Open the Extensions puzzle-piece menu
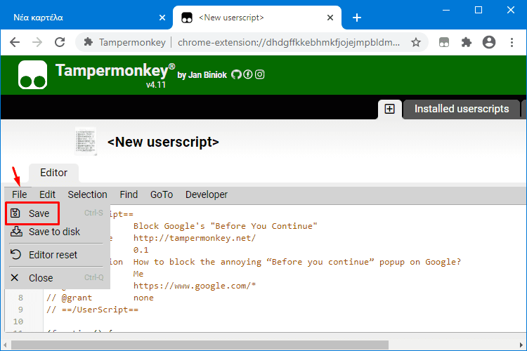Viewport: 527px width, 351px height. tap(466, 42)
